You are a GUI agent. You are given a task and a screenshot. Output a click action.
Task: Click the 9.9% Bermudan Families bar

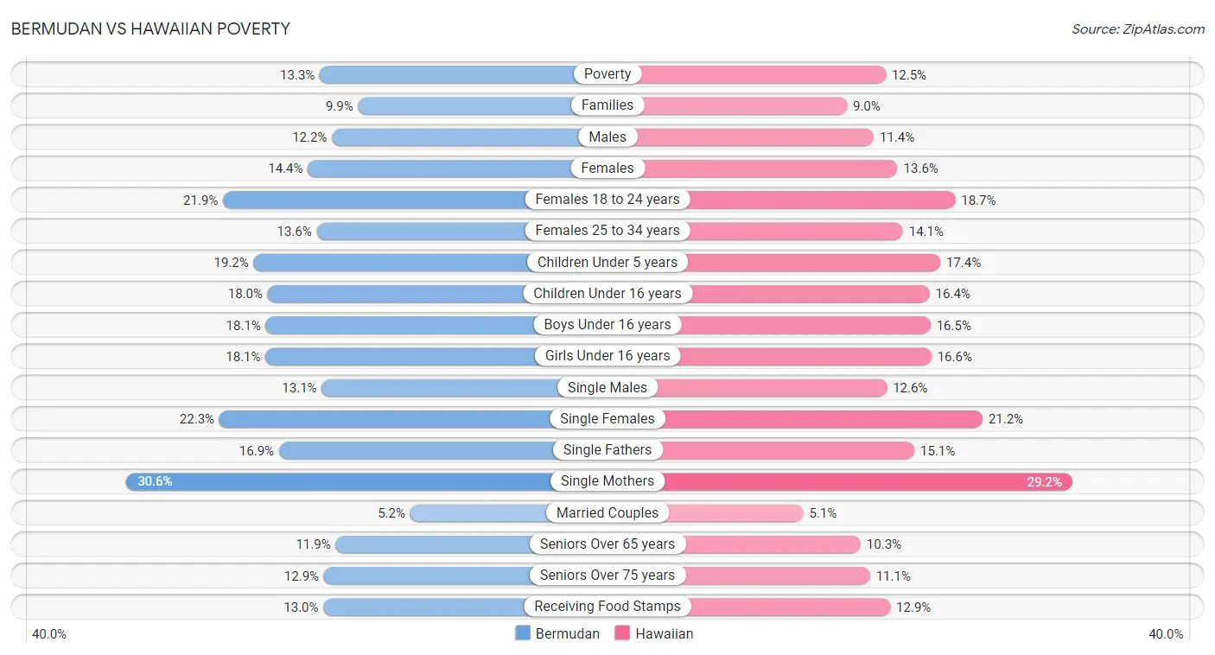pyautogui.click(x=483, y=105)
